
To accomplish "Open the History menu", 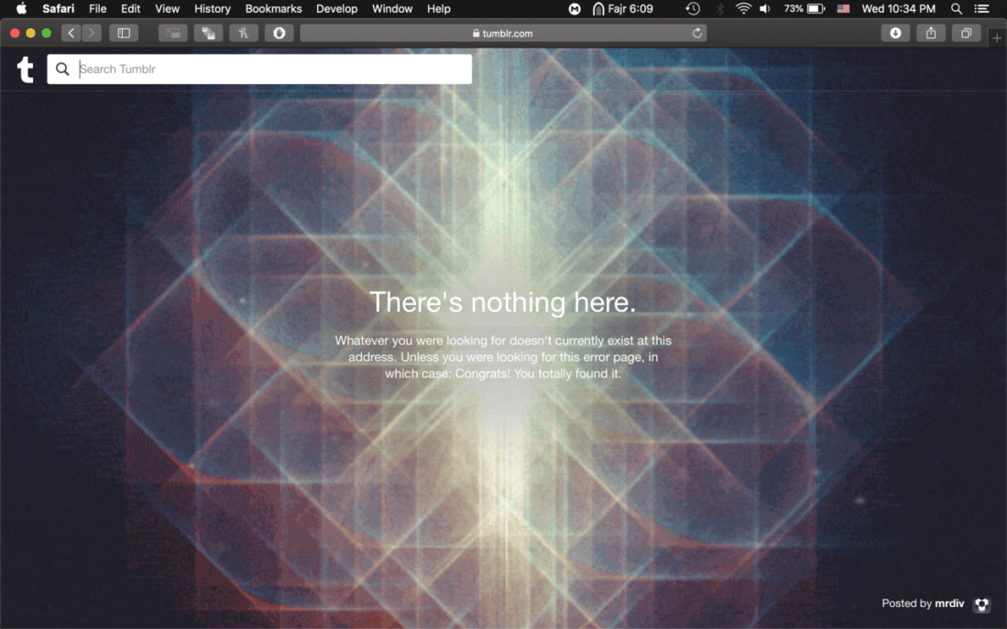I will click(213, 9).
